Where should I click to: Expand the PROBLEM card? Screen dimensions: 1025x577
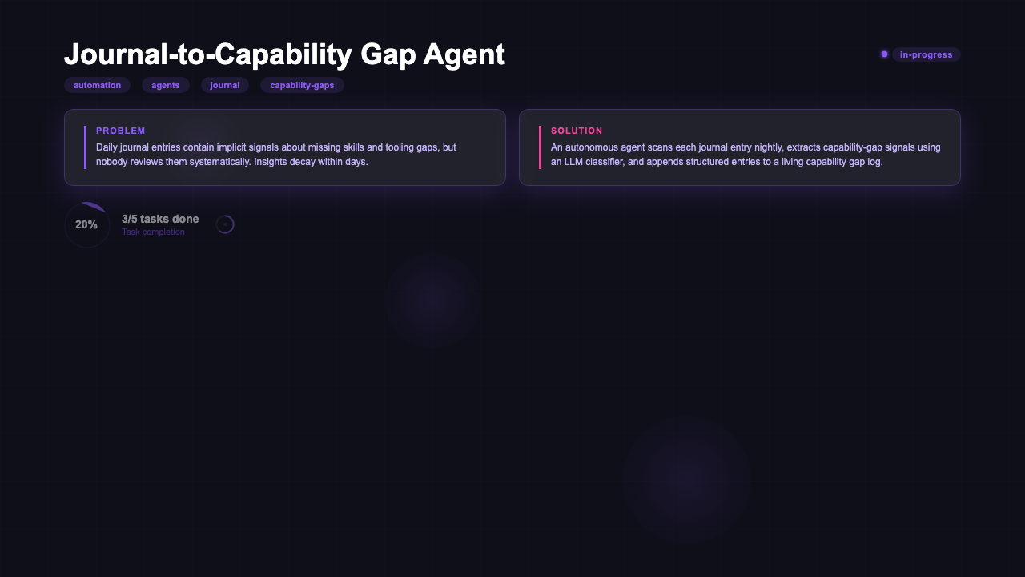(285, 147)
